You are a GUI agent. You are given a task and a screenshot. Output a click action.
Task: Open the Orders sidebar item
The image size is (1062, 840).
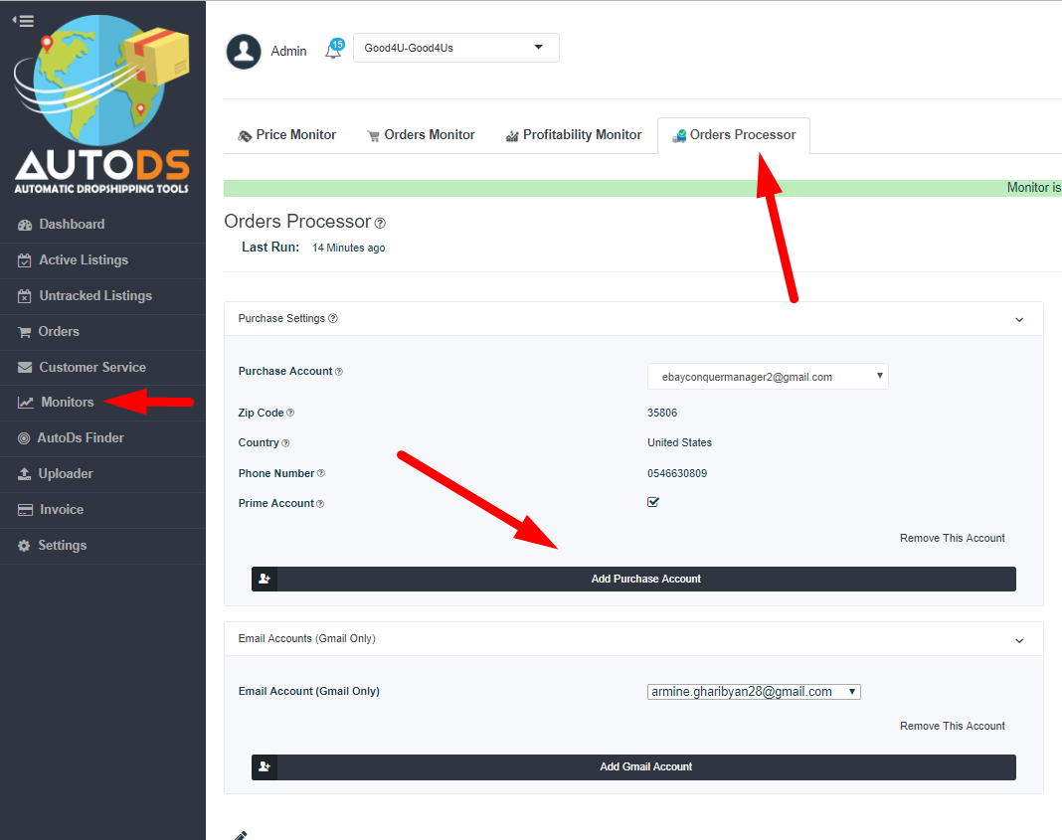click(103, 332)
